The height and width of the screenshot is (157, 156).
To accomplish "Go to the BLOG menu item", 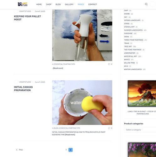I will pos(58,4).
